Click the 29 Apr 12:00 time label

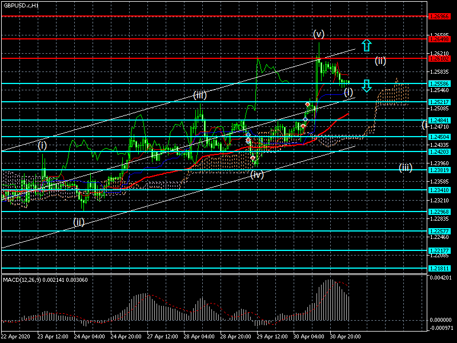click(x=272, y=337)
